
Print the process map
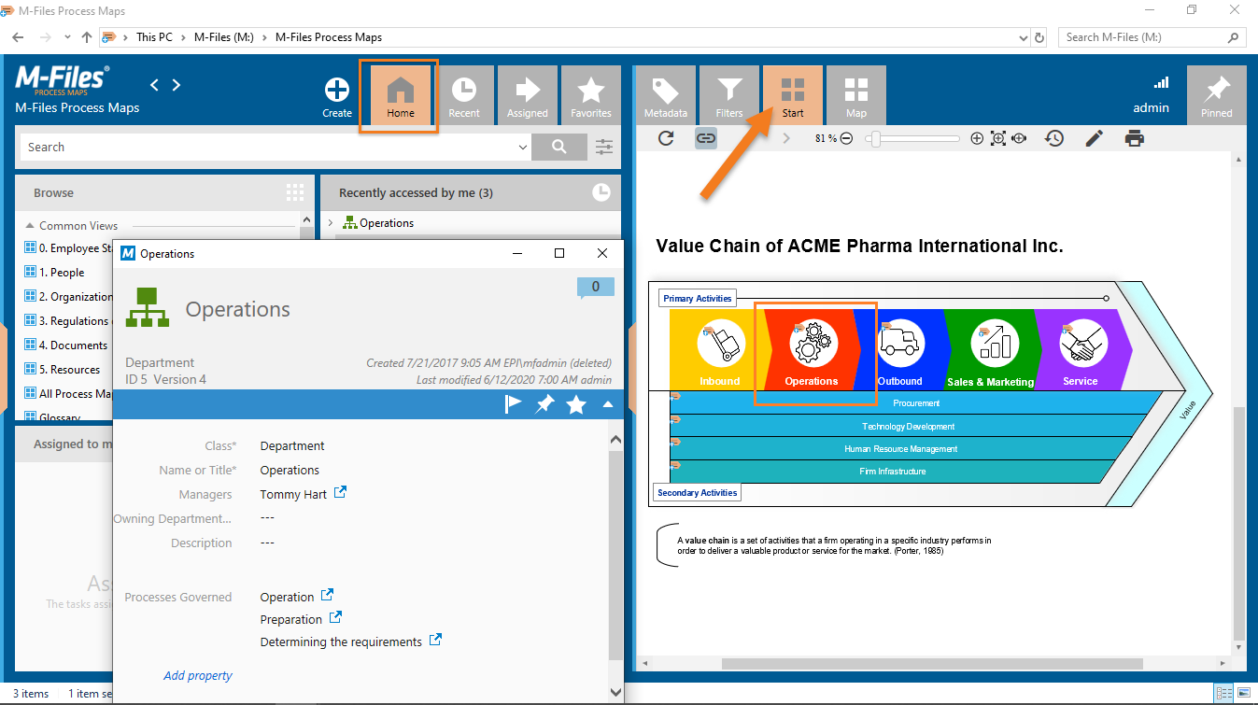(x=1134, y=138)
